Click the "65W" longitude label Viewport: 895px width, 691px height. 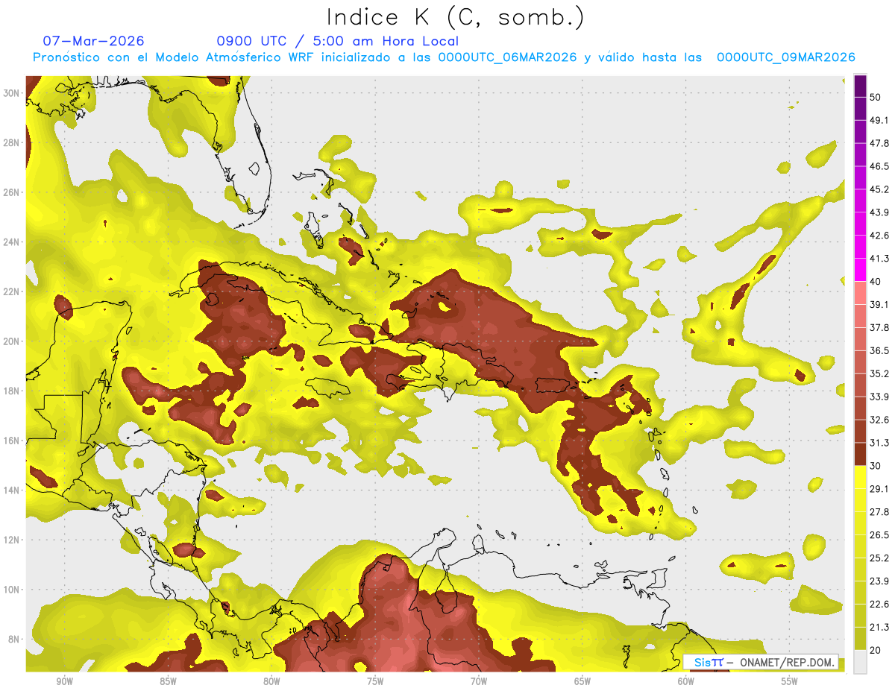(582, 681)
